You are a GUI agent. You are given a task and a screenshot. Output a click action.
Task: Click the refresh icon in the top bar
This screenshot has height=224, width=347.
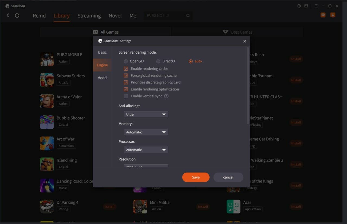(17, 15)
